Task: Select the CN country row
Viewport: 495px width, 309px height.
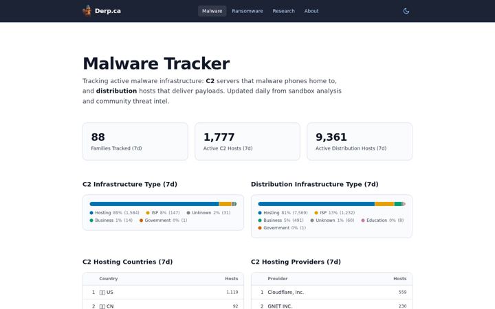Action: click(163, 305)
